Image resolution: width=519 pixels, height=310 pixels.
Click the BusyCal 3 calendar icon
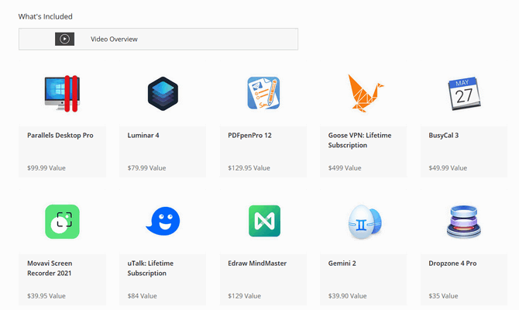[464, 94]
